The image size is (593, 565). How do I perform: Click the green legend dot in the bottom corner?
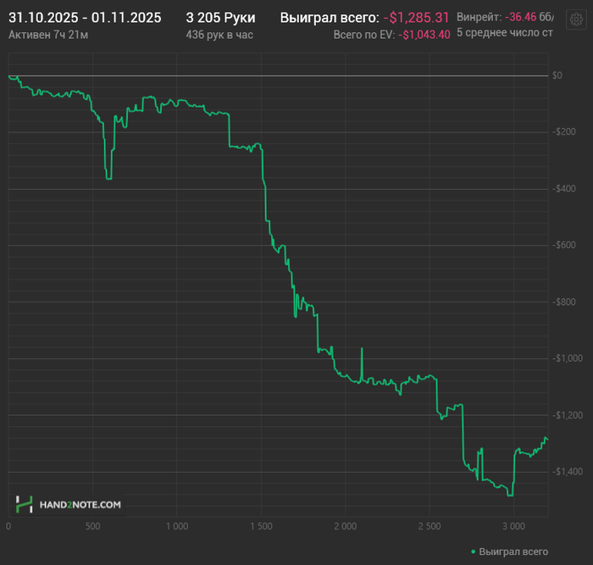tap(473, 551)
